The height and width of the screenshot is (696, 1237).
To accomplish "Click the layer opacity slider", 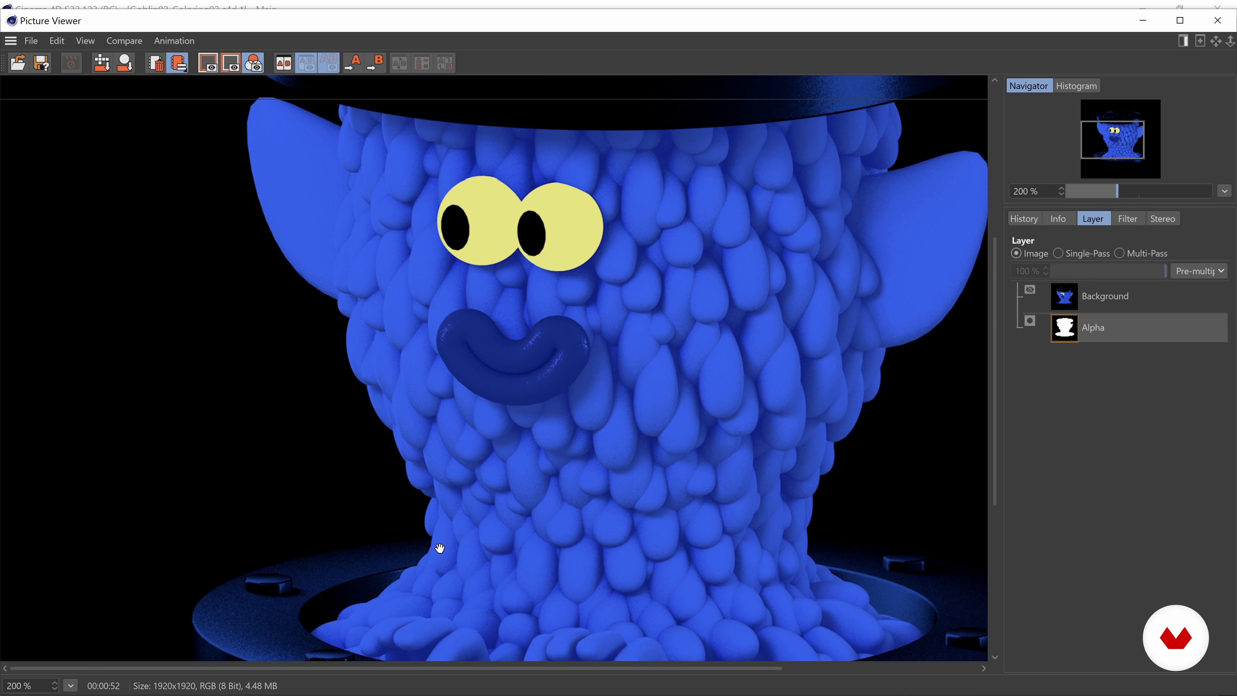I will coord(1108,271).
